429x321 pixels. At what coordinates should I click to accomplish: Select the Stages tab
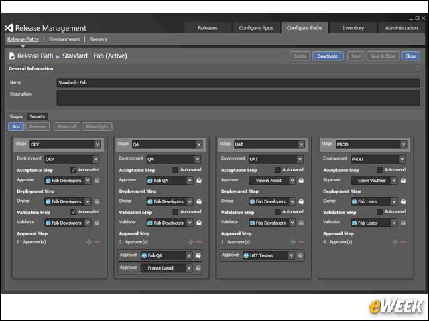(x=16, y=116)
